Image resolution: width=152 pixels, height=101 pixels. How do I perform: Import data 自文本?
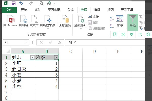34,21
